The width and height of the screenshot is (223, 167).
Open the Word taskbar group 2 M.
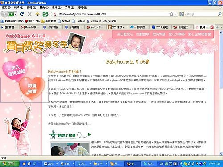[51, 163]
